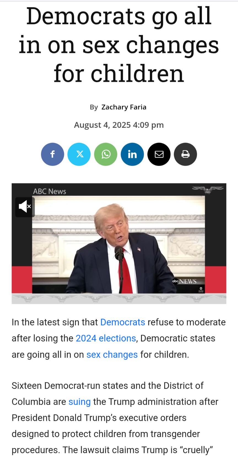
Task: Send article by email icon
Action: coord(159,154)
